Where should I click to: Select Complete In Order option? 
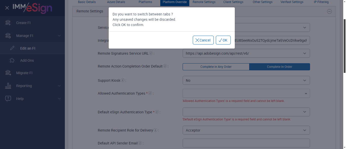pyautogui.click(x=279, y=67)
